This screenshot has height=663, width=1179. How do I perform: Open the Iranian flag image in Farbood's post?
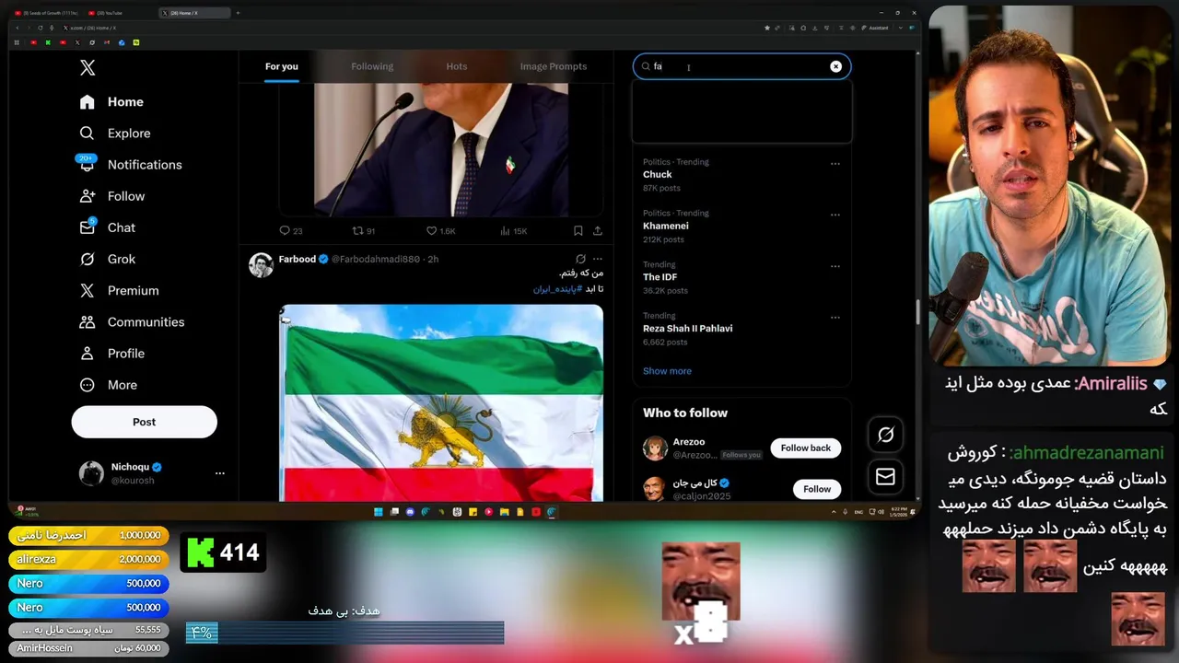441,402
